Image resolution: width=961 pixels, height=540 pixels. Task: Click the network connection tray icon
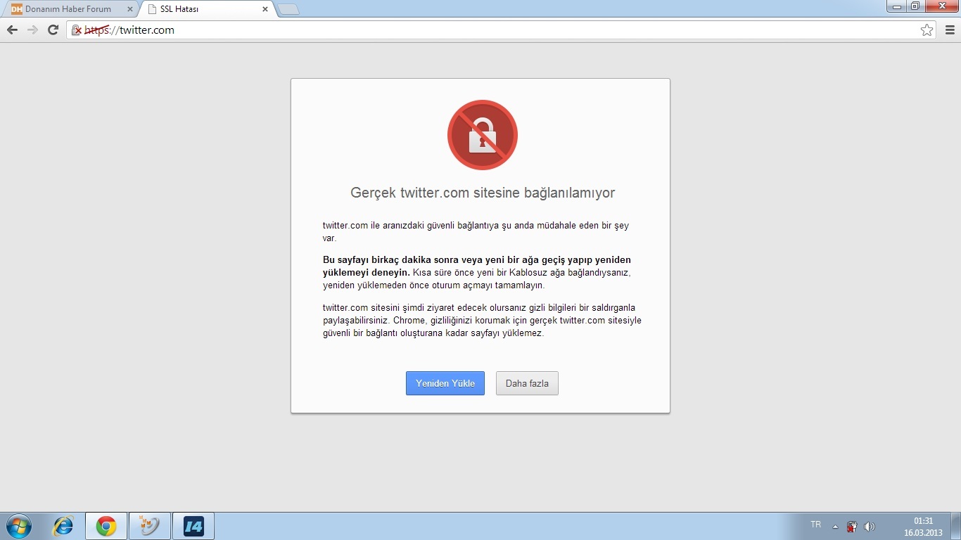[x=851, y=525]
